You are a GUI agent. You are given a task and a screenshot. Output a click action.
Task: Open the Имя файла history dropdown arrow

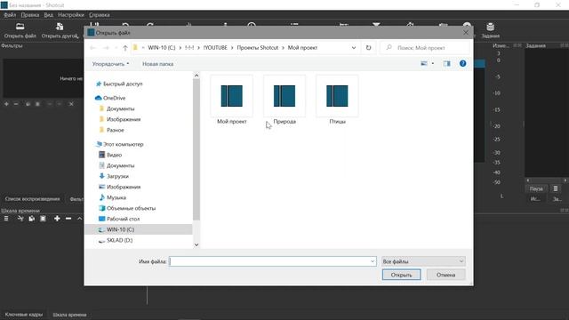pos(373,261)
